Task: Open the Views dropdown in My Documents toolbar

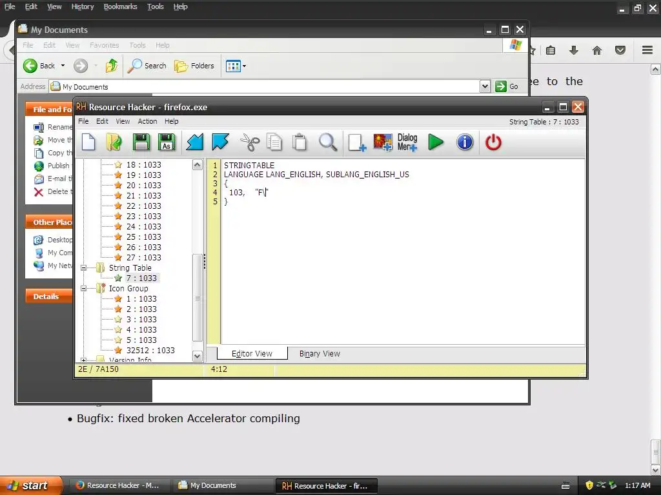Action: coord(236,66)
